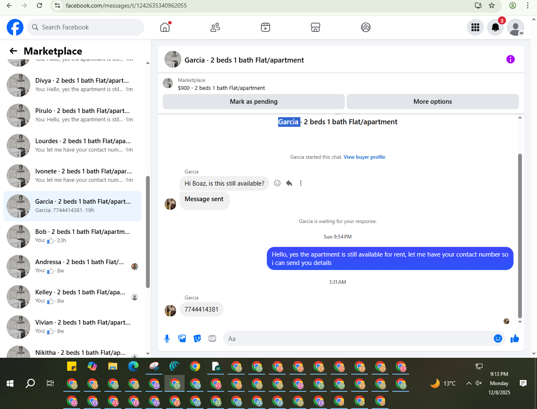Screen dimensions: 537x409
Task: Click Garcia's avatar in chat header
Action: 173,59
